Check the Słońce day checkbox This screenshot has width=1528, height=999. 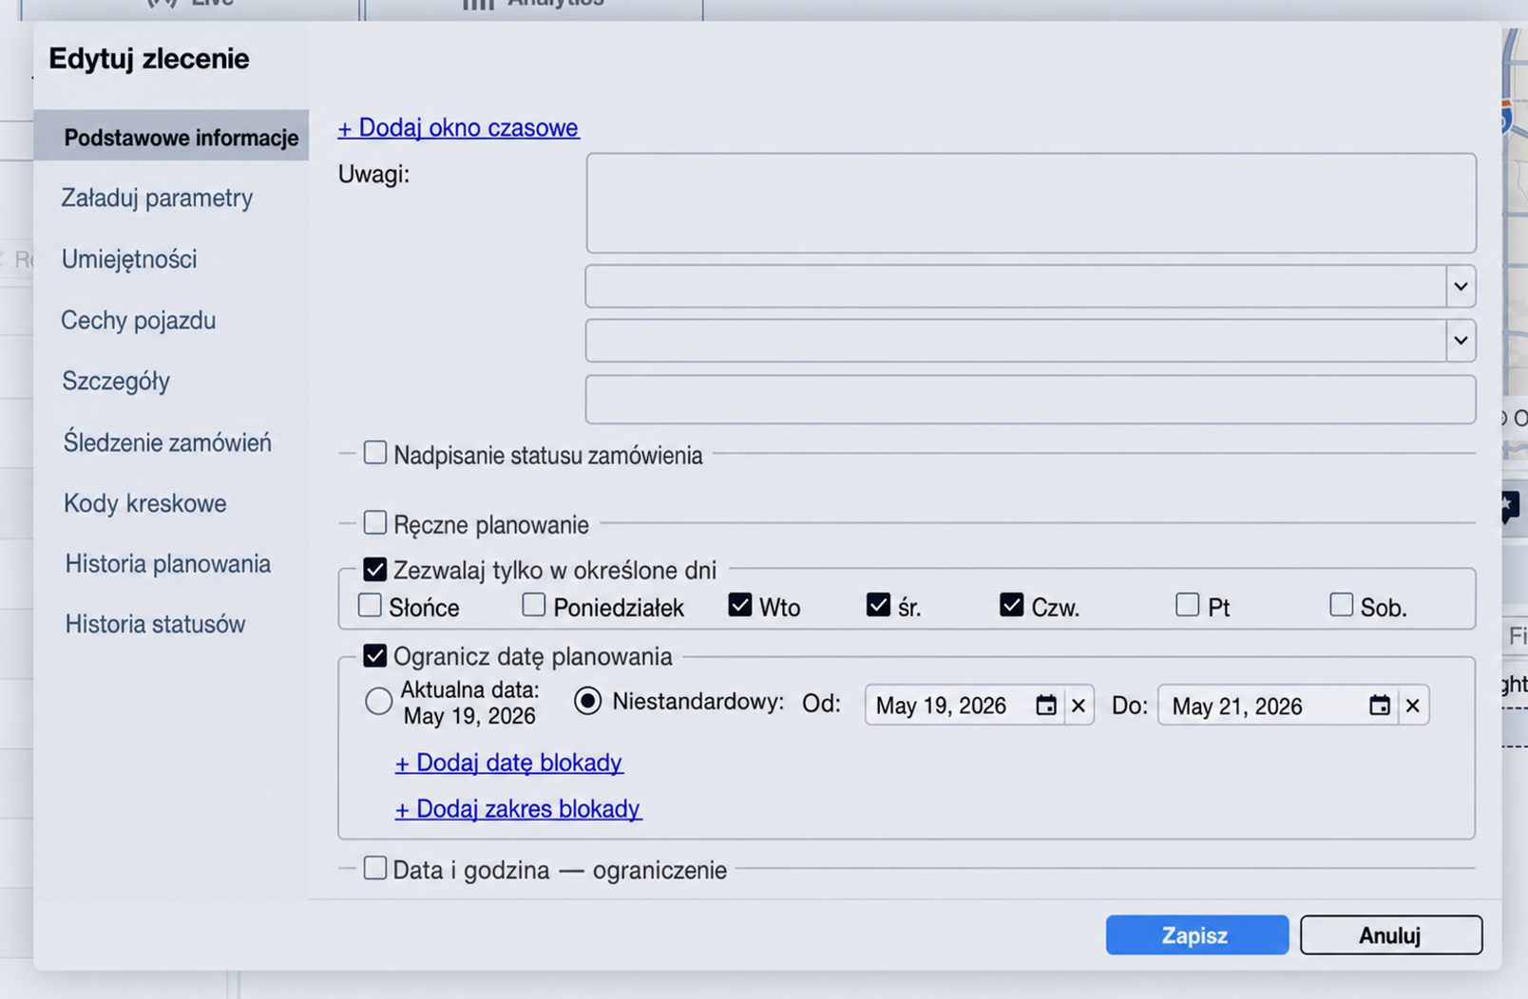370,605
